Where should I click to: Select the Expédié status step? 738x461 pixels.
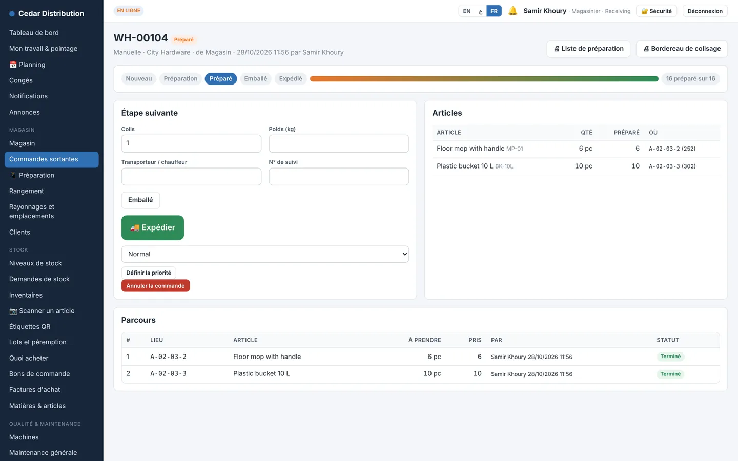click(x=291, y=79)
